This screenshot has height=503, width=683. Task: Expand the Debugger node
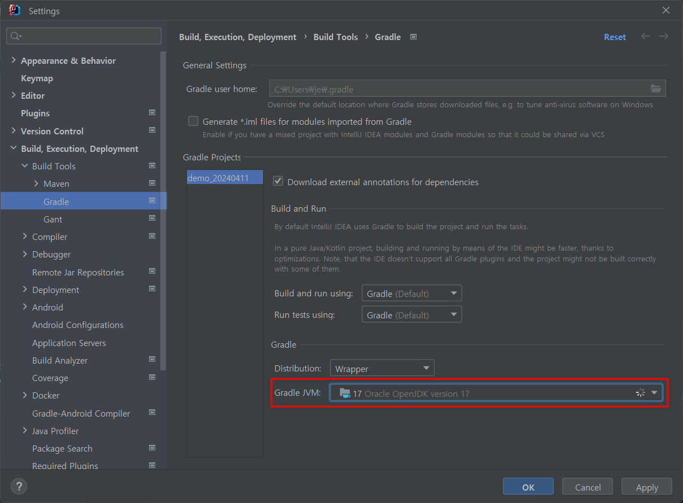[x=25, y=253]
